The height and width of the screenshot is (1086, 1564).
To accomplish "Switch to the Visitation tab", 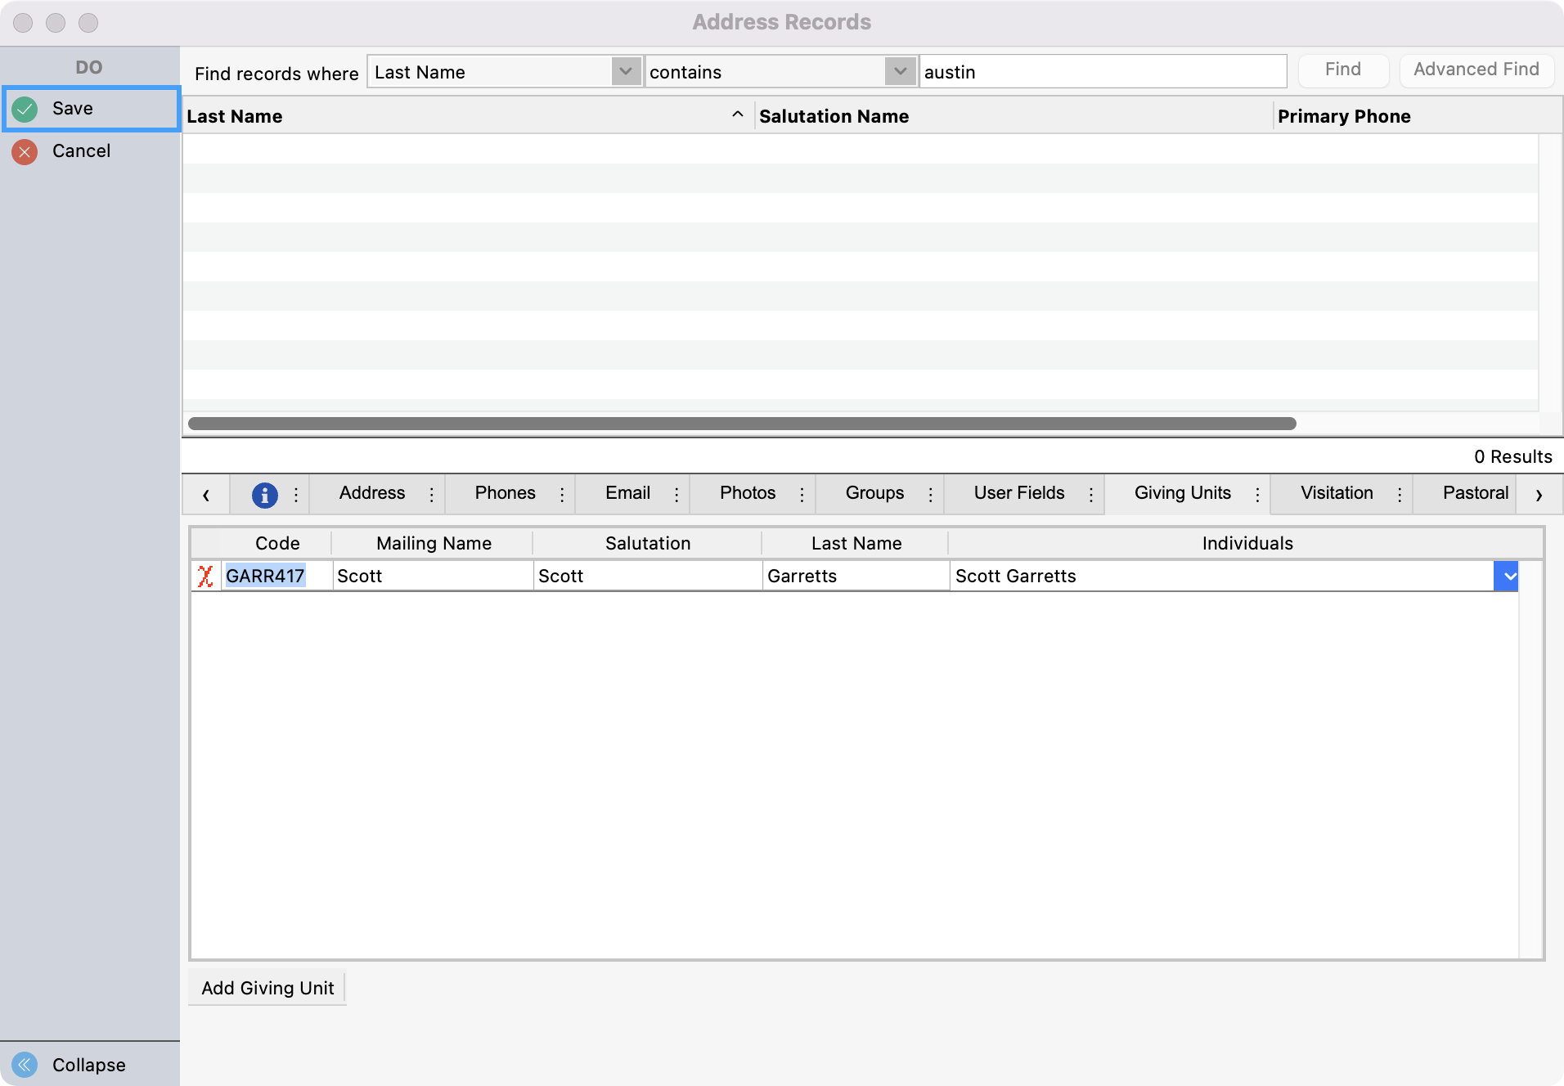I will coord(1336,493).
